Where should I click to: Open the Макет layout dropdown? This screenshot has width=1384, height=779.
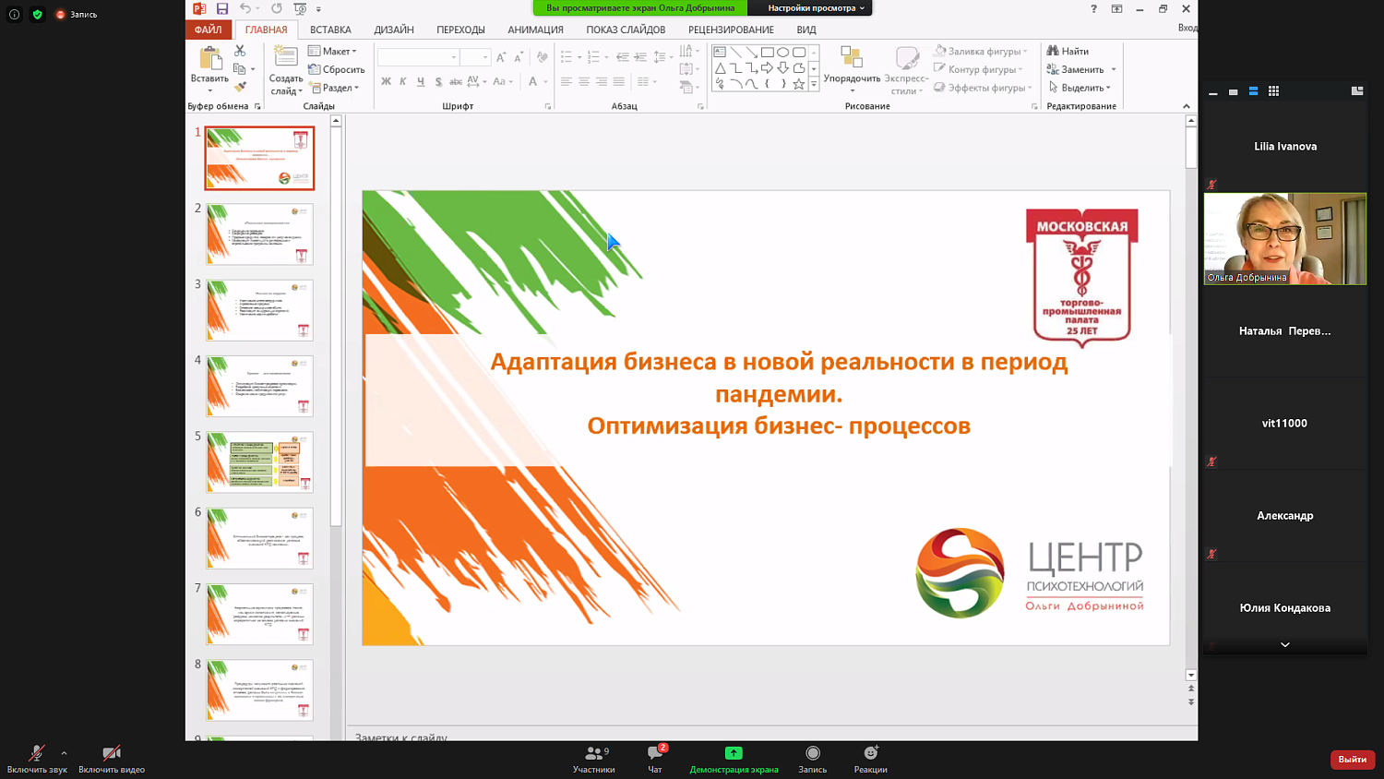(x=333, y=51)
